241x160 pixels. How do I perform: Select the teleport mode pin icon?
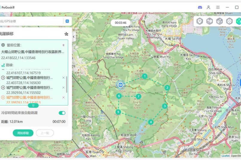[x=200, y=21]
